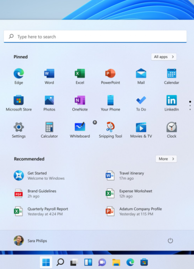Screen dimensions: 194x269
Task: Open the Whiteboard app
Action: [x=80, y=130]
